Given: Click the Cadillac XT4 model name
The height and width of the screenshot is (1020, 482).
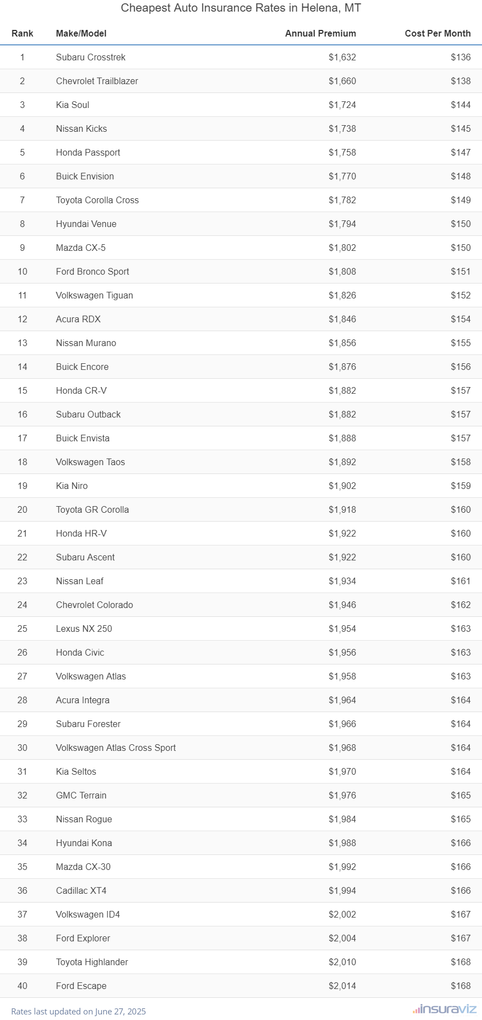Looking at the screenshot, I should point(81,890).
